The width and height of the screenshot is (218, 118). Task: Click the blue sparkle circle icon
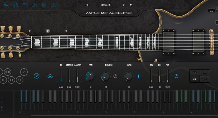(x=36, y=76)
